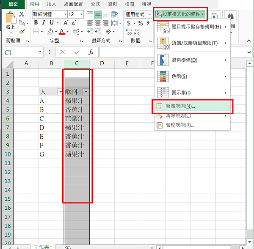Open 圖示集 icon sets submenu
254x249 pixels.
click(x=193, y=93)
